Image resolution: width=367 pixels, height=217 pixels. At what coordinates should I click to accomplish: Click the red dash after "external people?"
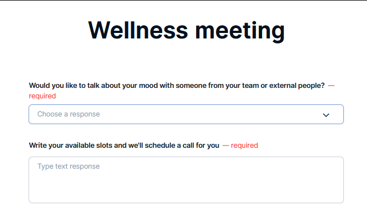tap(331, 86)
